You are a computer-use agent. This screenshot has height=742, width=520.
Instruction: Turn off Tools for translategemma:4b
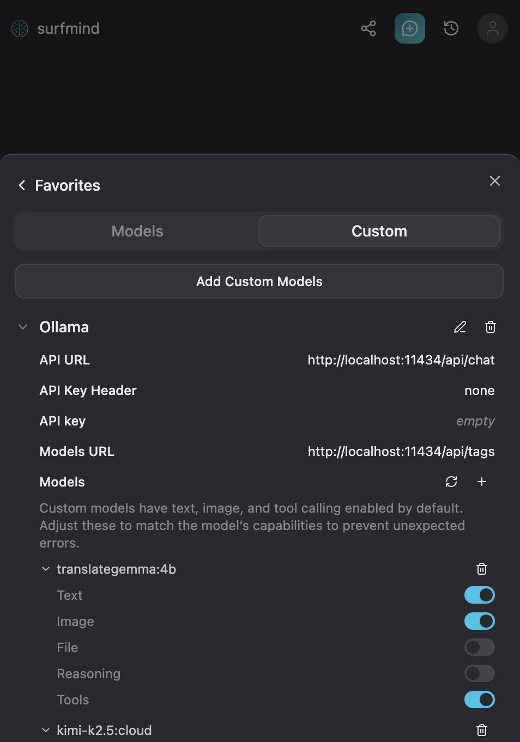pos(479,700)
